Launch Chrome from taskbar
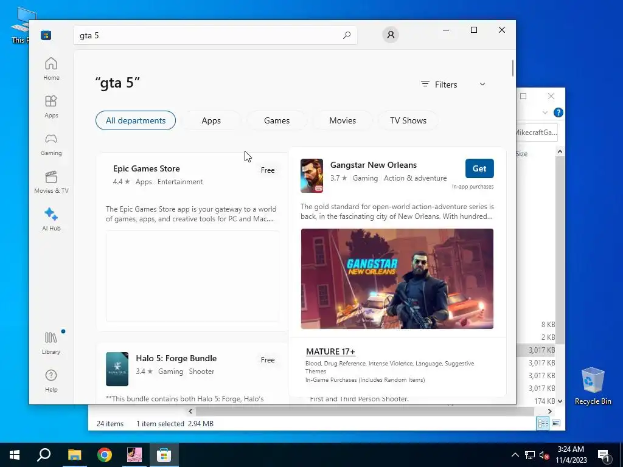 pyautogui.click(x=105, y=455)
